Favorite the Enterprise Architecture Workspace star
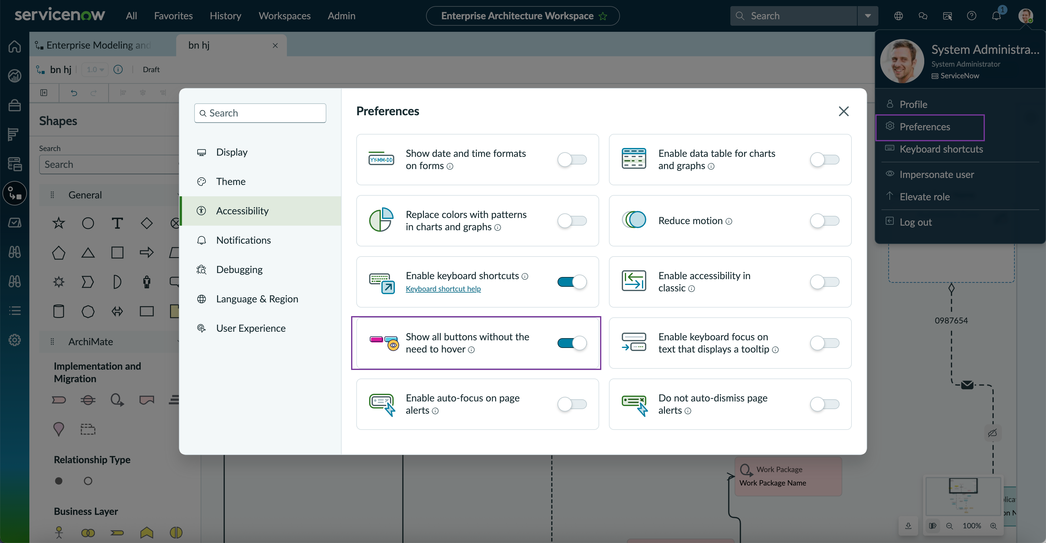 [603, 16]
